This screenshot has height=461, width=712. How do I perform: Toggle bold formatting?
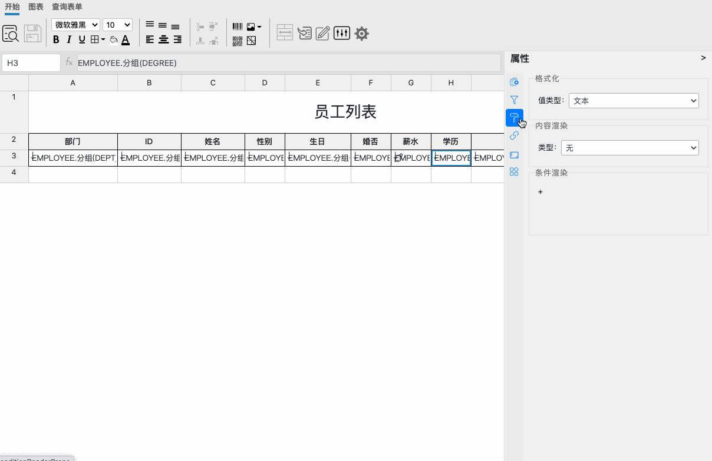56,40
